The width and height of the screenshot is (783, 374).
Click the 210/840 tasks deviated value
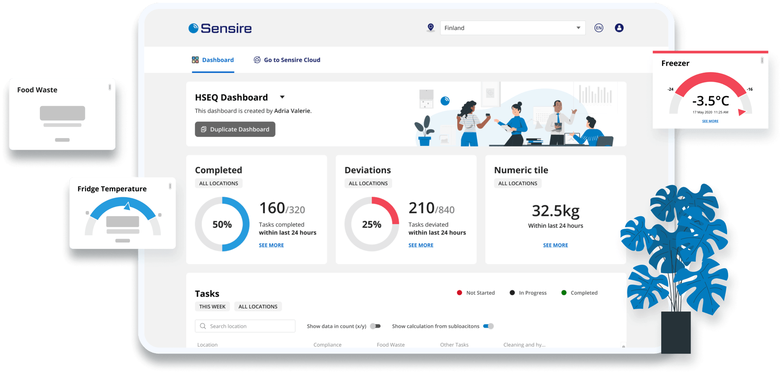[431, 208]
